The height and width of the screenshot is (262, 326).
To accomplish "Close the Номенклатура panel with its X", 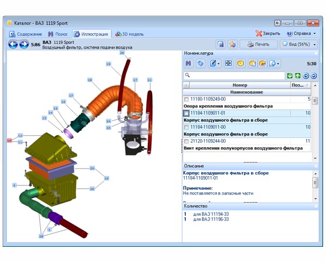I will pyautogui.click(x=316, y=53).
